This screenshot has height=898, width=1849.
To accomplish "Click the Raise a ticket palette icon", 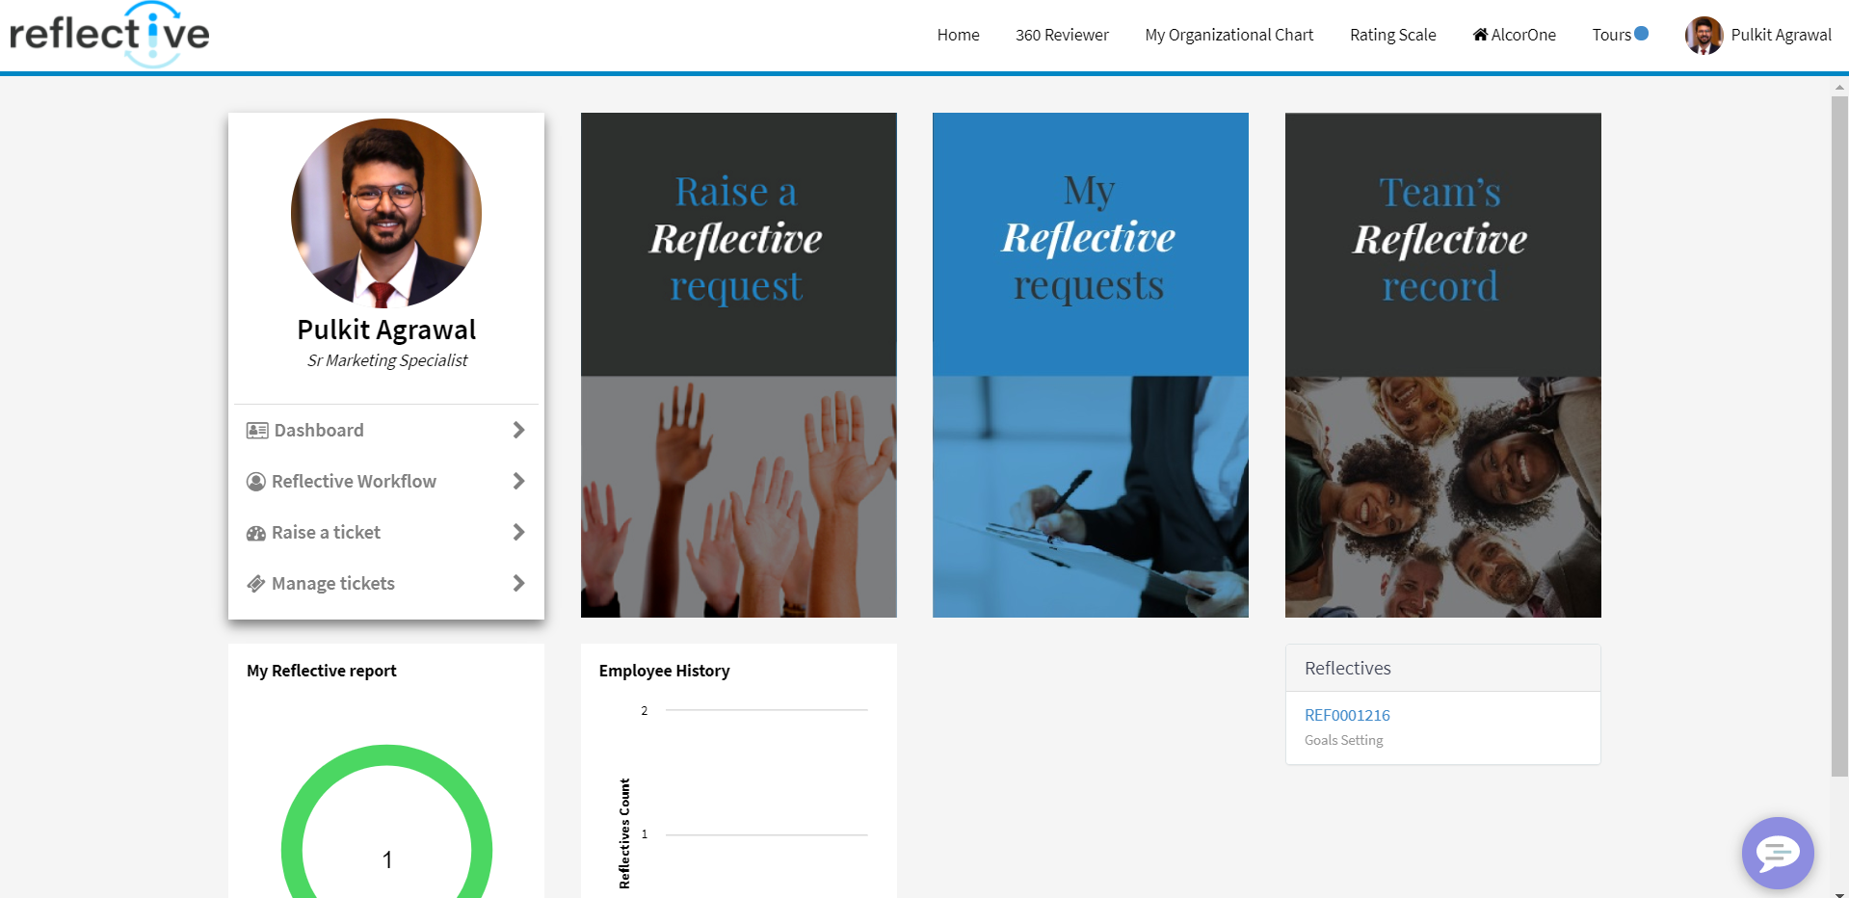I will pyautogui.click(x=256, y=533).
